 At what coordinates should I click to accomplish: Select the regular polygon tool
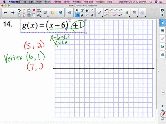click(87, 10)
